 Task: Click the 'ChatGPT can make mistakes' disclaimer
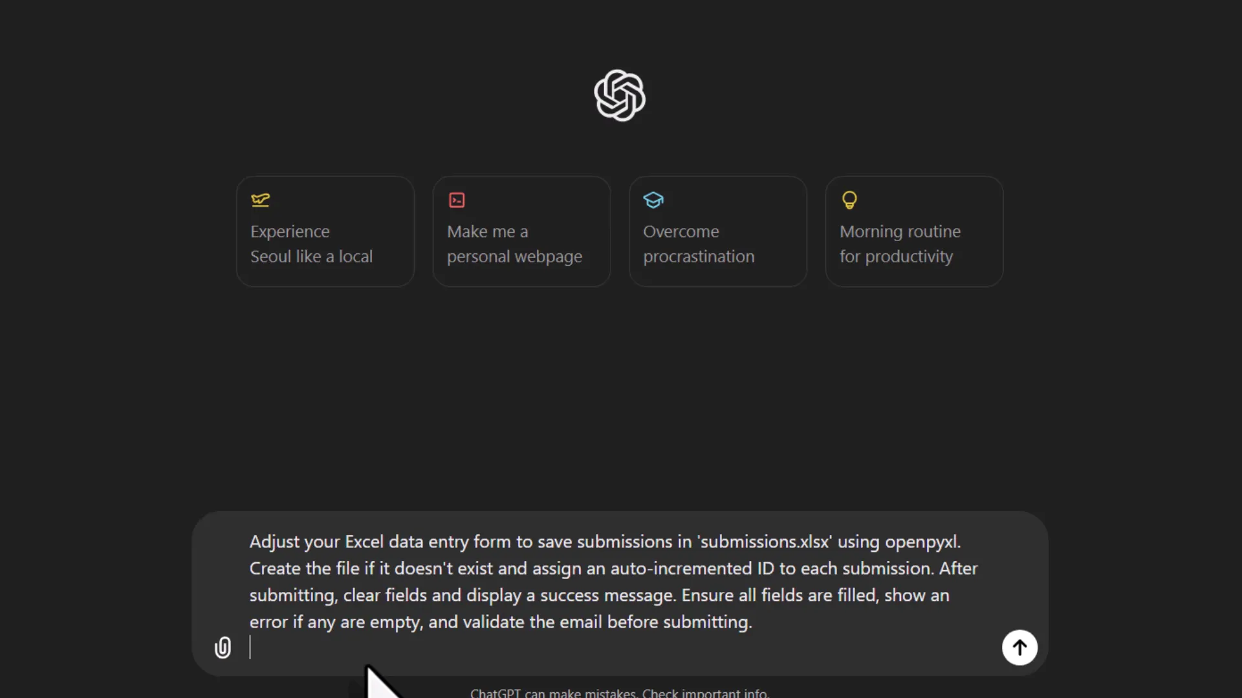click(x=554, y=693)
